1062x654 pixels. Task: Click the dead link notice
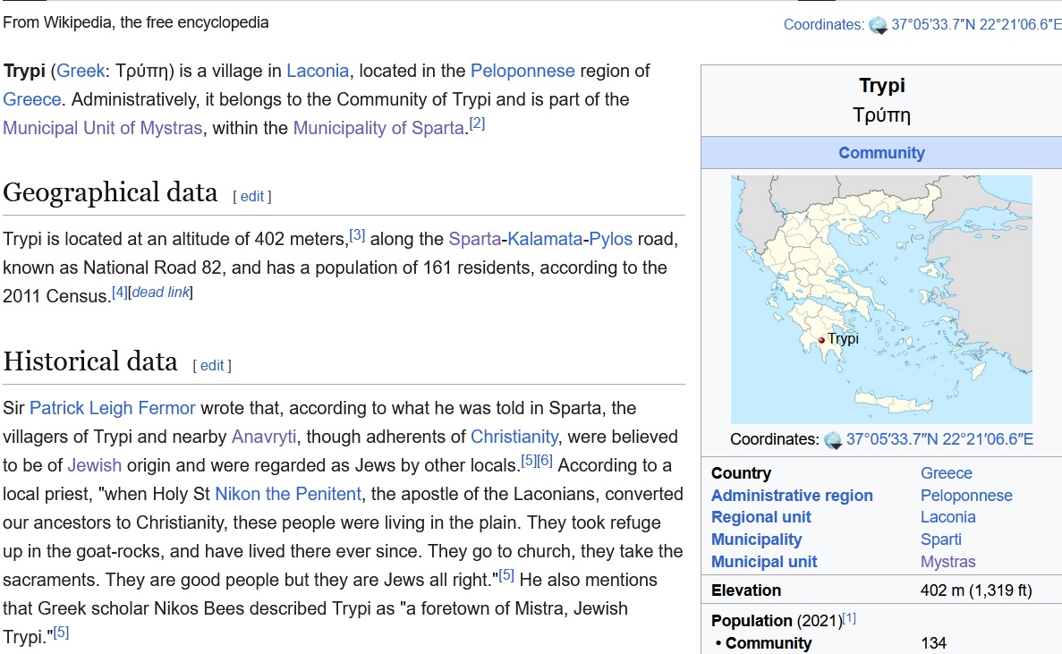(x=161, y=293)
